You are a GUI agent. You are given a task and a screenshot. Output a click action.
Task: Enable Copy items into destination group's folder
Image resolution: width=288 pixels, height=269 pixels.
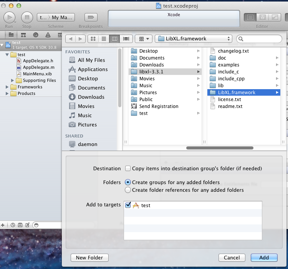coord(127,168)
